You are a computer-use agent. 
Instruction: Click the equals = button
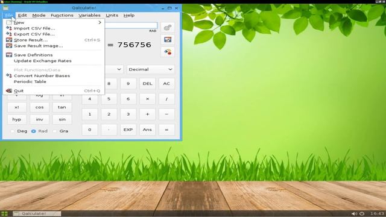[x=166, y=130]
